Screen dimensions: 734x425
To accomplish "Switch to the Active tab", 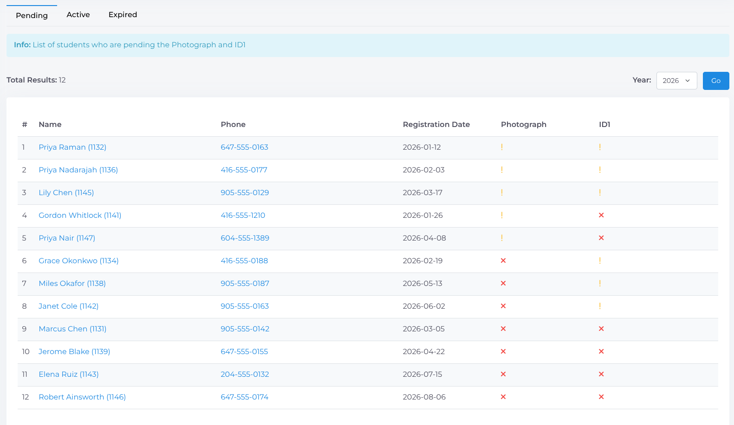I will pos(78,15).
